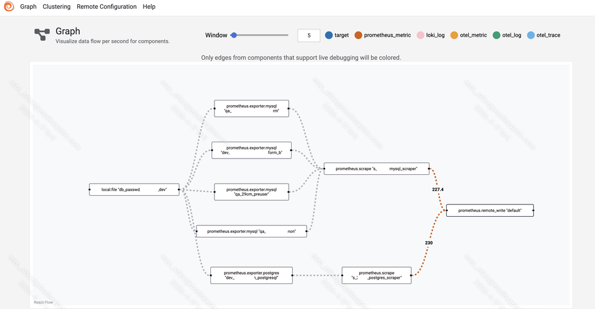Click the Window slider handle
This screenshot has width=595, height=309.
(234, 35)
